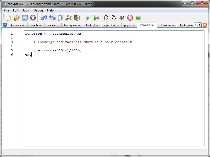This screenshot has width=210, height=157.
Task: Add a new tab with the blue plus button
Action: pos(5,25)
